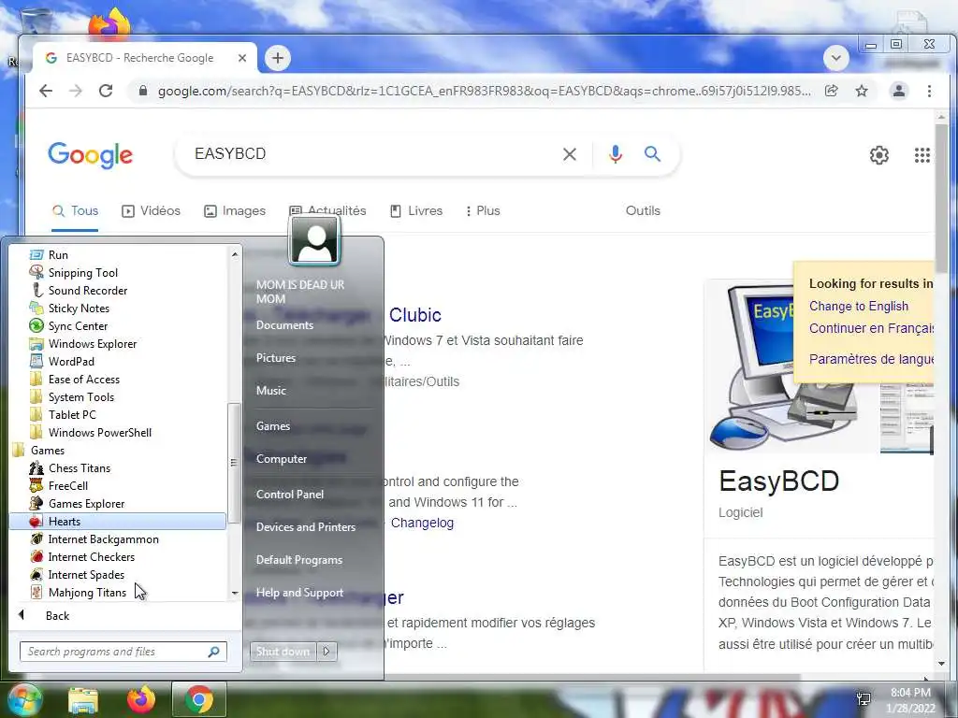This screenshot has height=718, width=958.
Task: Close the EASYBCD Chrome tab
Action: pos(242,58)
